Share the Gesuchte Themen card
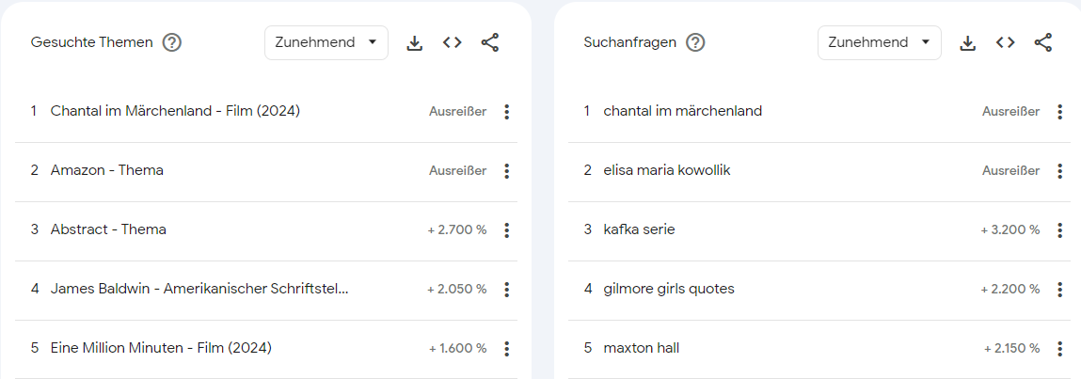The height and width of the screenshot is (379, 1081). coord(489,42)
